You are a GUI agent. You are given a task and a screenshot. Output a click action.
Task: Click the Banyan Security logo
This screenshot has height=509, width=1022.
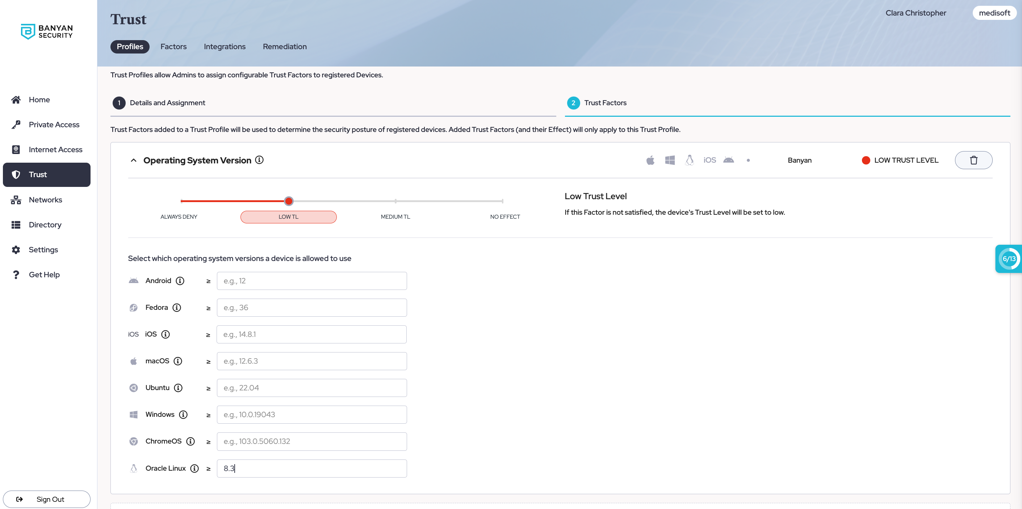(47, 31)
